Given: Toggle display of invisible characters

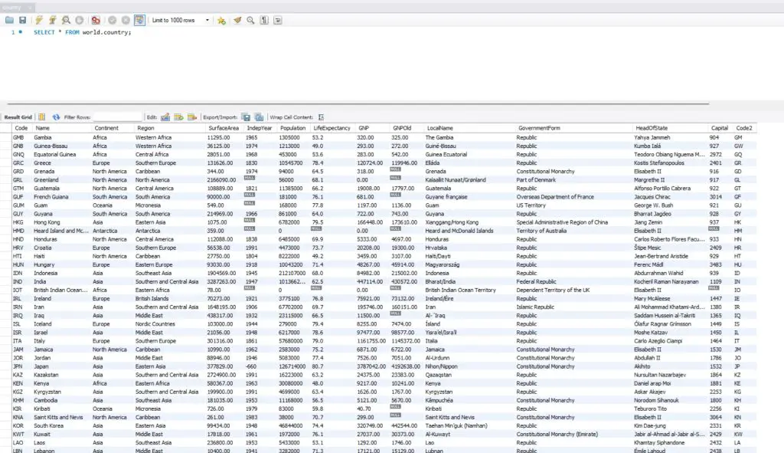Looking at the screenshot, I should [264, 20].
